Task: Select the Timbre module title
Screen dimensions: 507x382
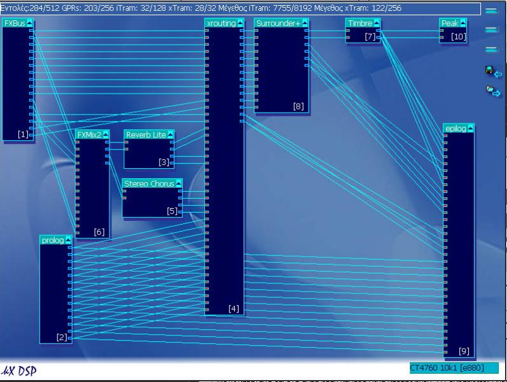Action: 360,23
